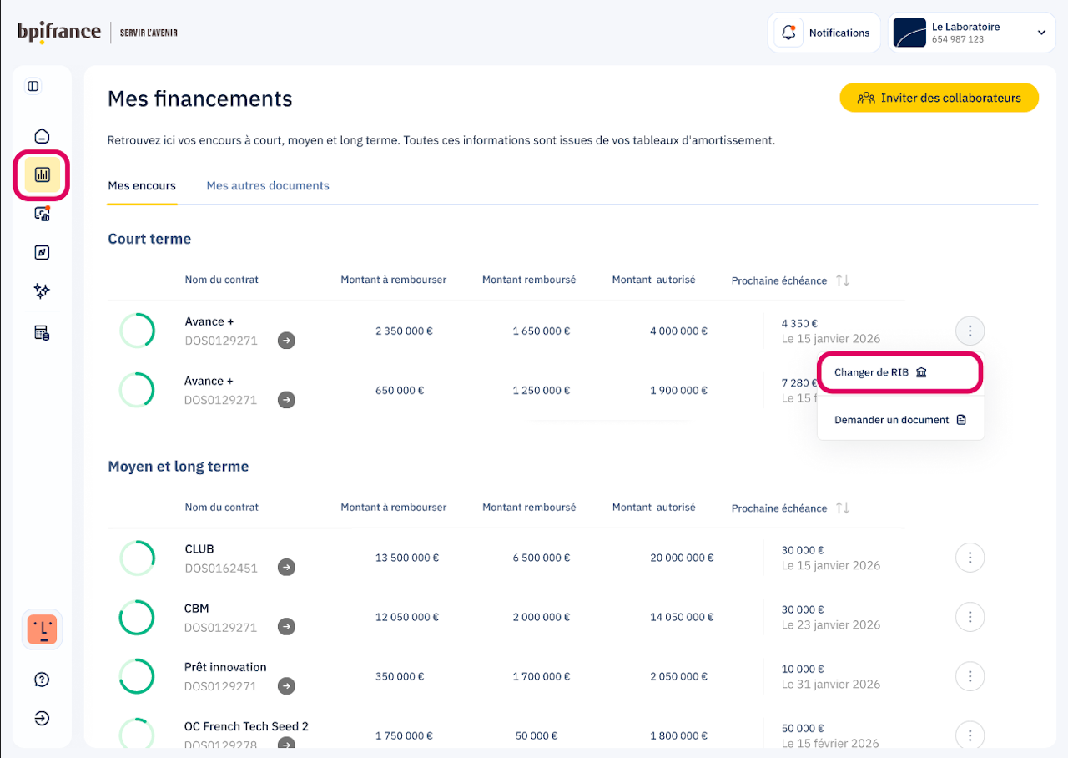Click the orange face avatar in the sidebar
The width and height of the screenshot is (1068, 758).
click(42, 629)
